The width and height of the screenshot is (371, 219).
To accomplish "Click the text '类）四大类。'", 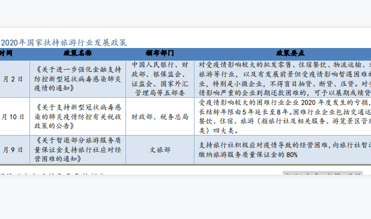I will tap(218, 131).
